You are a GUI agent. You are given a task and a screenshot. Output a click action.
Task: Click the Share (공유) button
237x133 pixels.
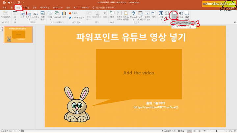231,7
